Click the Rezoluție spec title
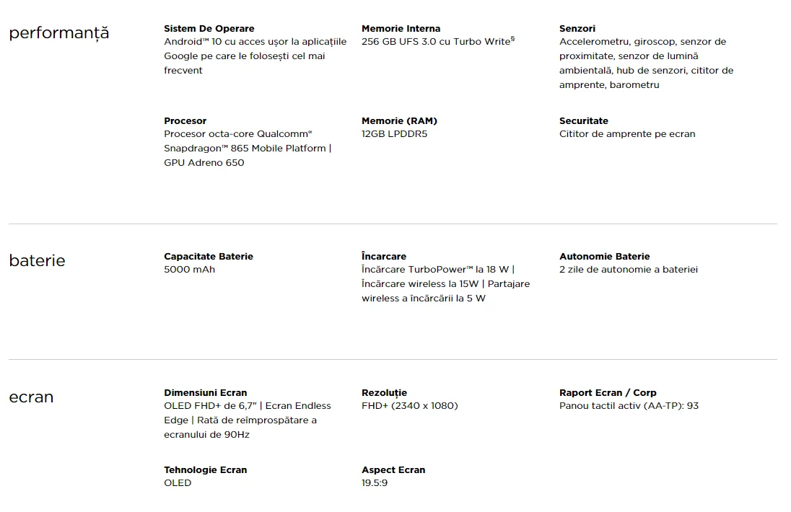The height and width of the screenshot is (512, 791). (x=385, y=393)
